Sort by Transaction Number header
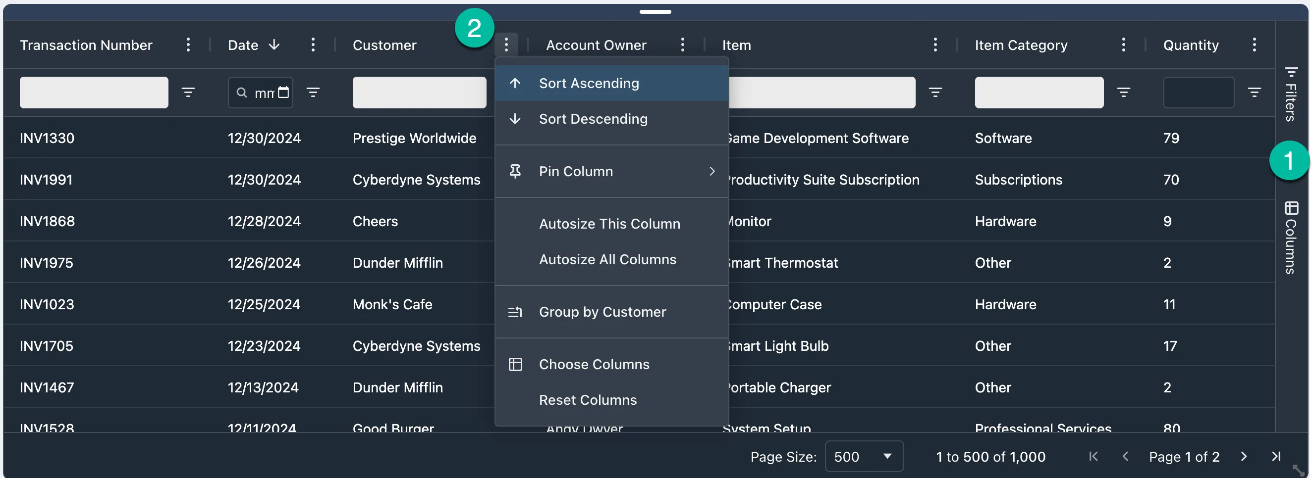 (x=86, y=45)
